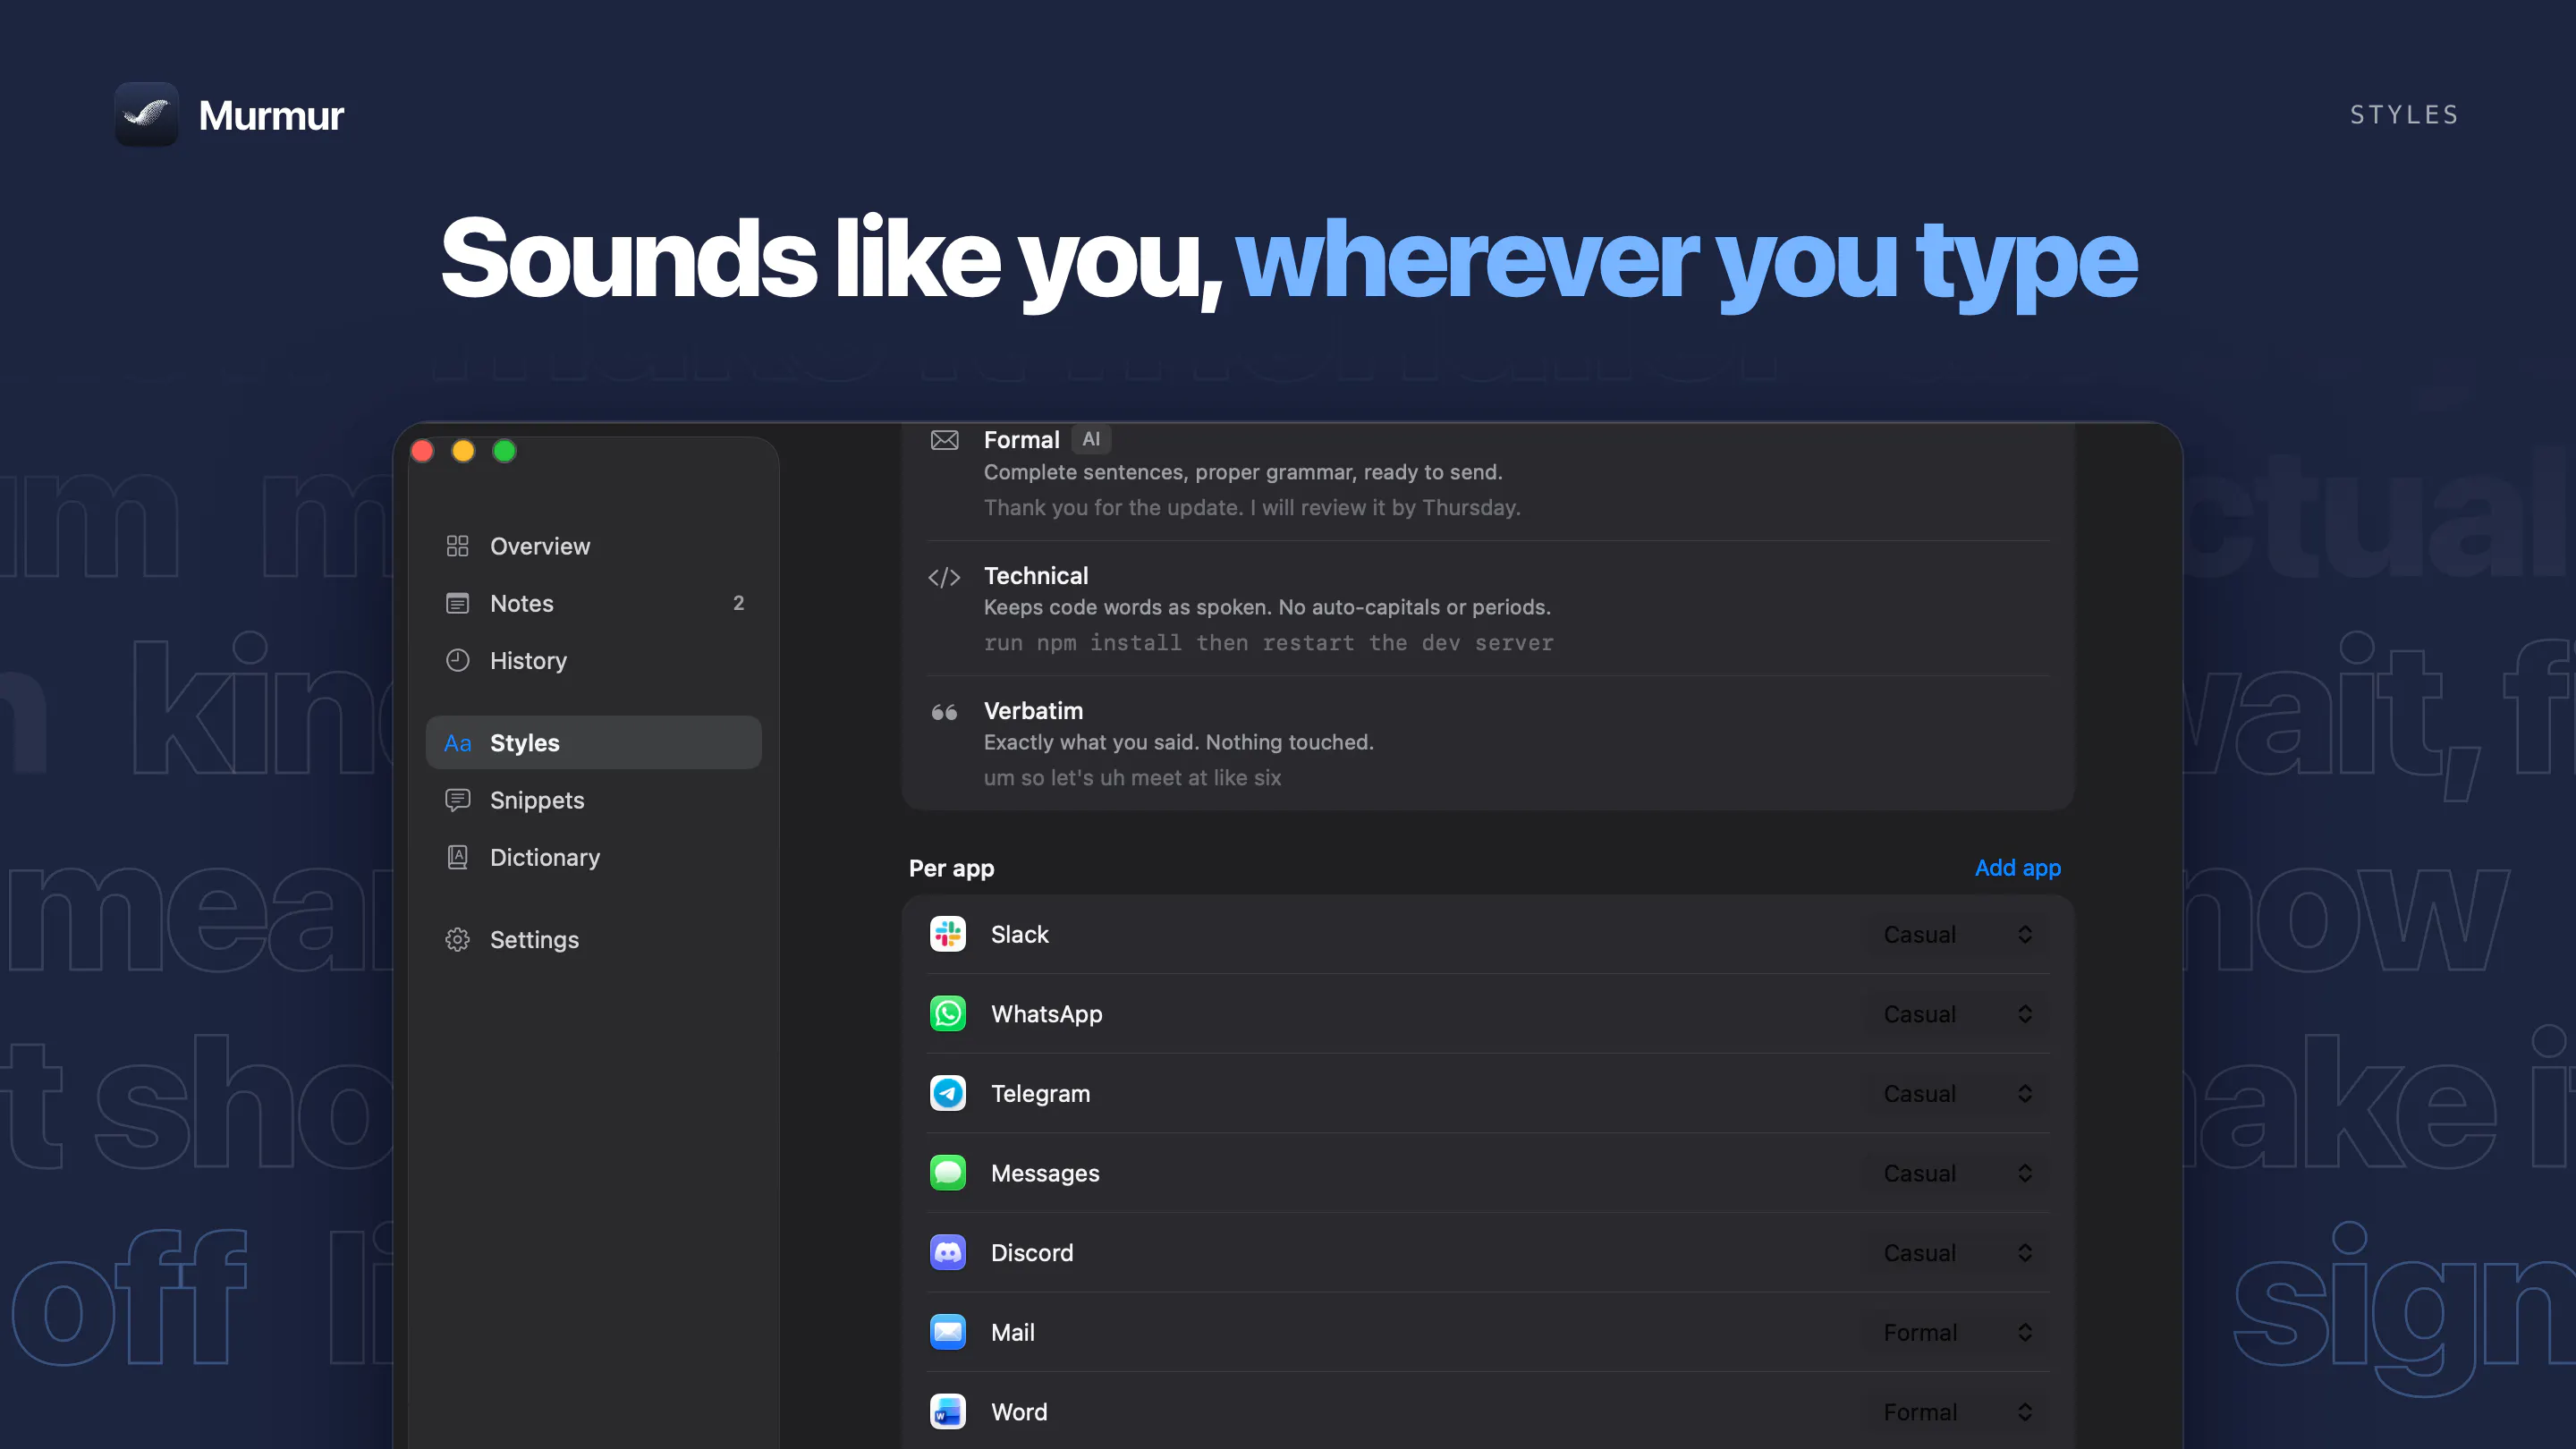Viewport: 2576px width, 1449px height.
Task: Click the Notes list icon in sidebar
Action: [x=457, y=603]
